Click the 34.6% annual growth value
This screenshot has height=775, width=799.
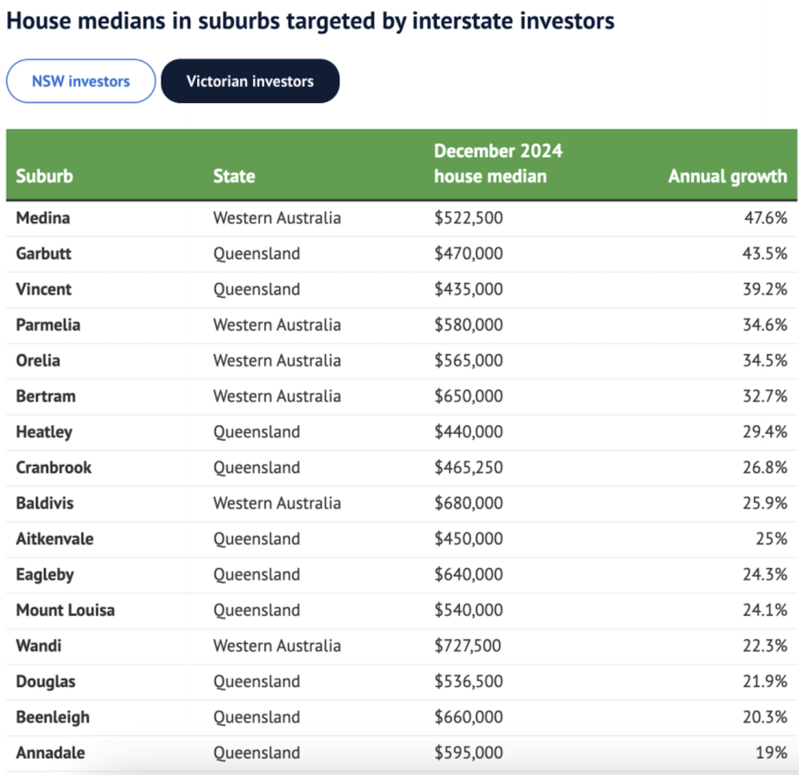coord(765,325)
